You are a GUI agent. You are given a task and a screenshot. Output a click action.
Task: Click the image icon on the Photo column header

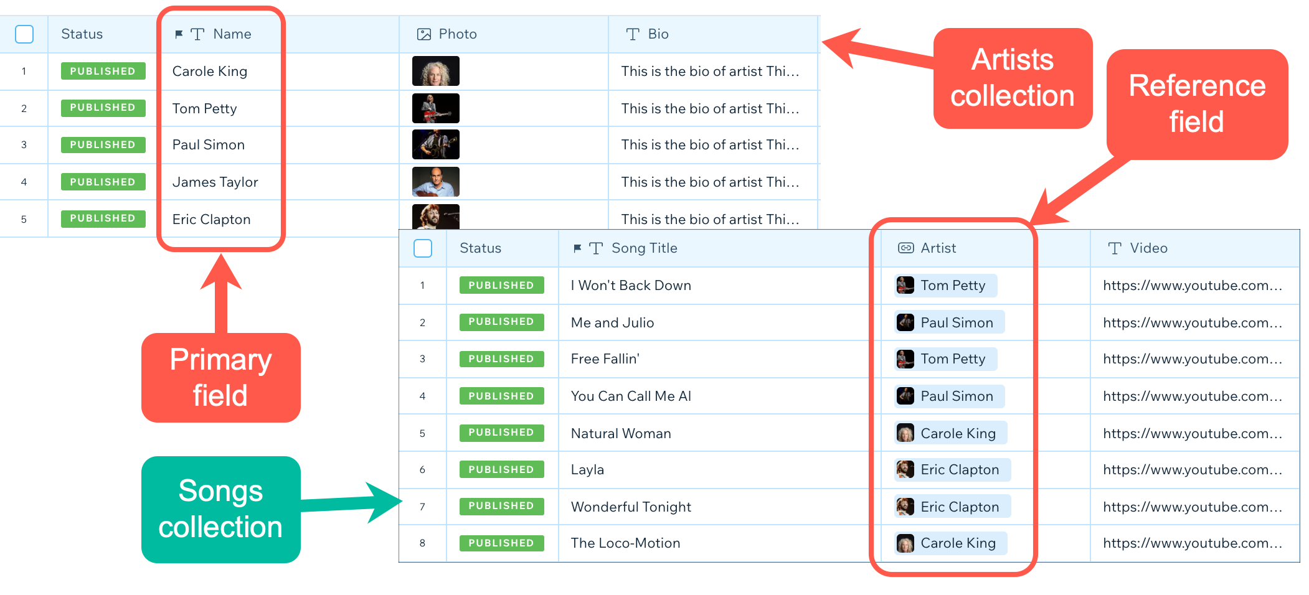(x=423, y=34)
